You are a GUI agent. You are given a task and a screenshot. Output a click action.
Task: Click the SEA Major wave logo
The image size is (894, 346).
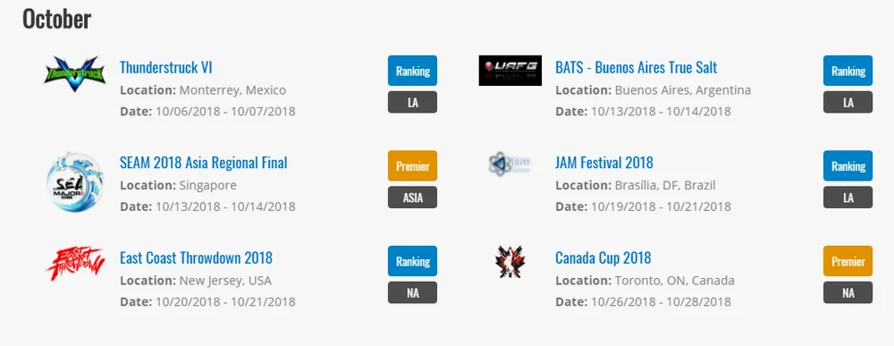click(x=75, y=181)
